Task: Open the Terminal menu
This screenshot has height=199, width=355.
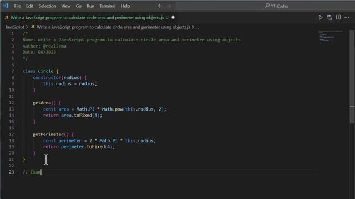Action: coord(108,6)
